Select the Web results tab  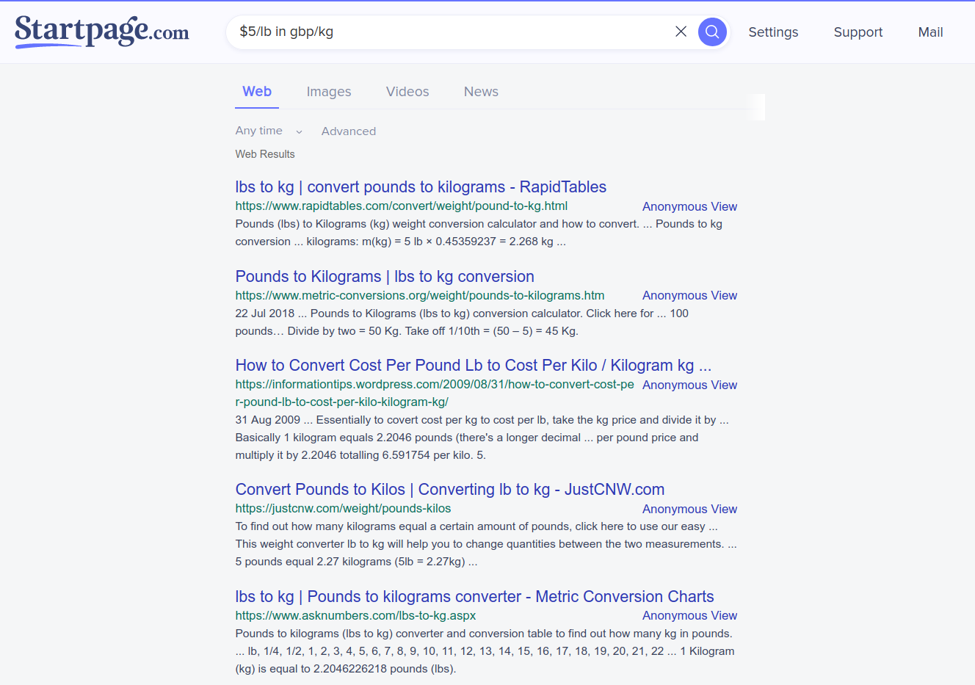point(257,92)
